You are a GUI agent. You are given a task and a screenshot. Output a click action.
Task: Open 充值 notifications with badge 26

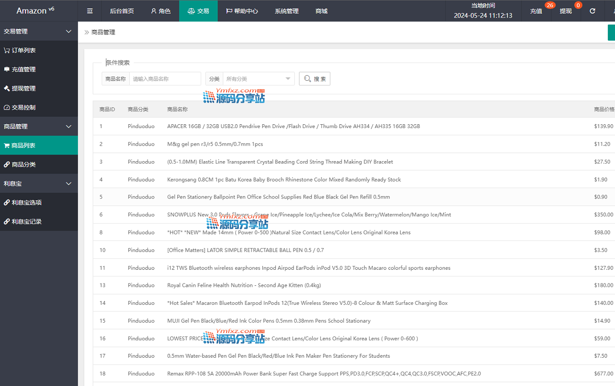pyautogui.click(x=536, y=11)
